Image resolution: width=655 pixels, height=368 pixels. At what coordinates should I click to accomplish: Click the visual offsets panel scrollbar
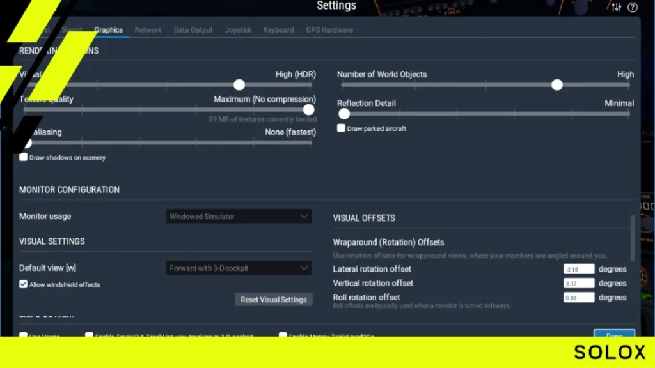pos(633,238)
